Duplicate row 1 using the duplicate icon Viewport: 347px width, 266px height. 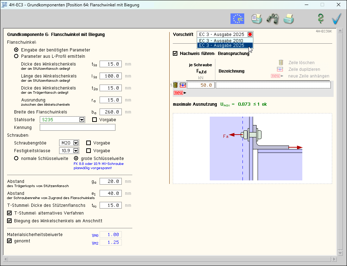tap(182, 85)
